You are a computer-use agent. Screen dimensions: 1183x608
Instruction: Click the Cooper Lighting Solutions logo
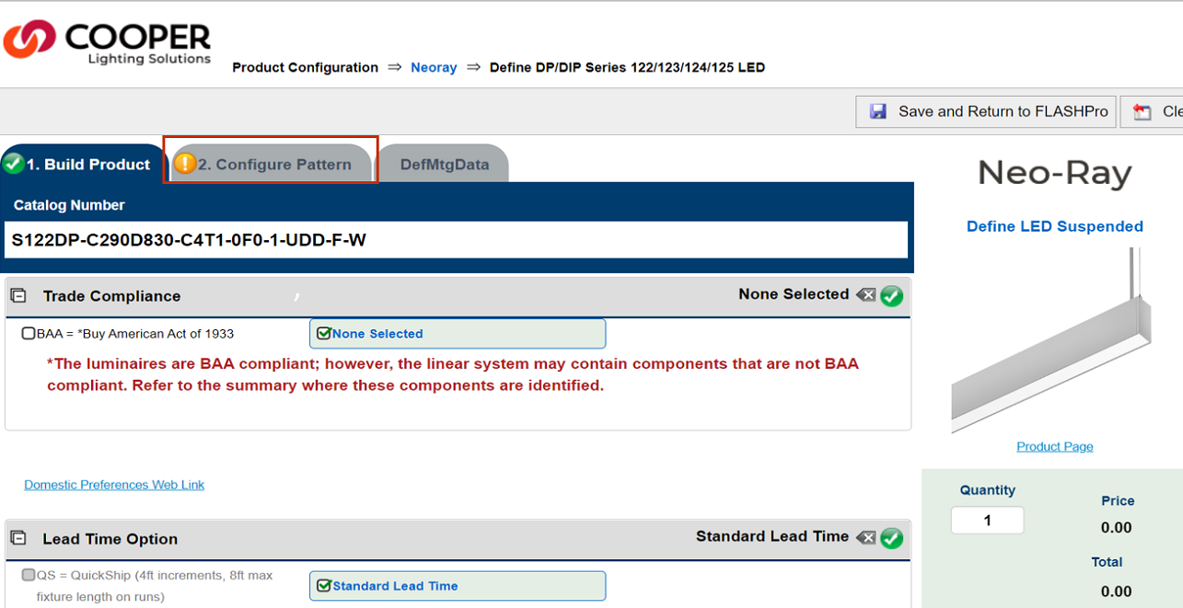[x=108, y=42]
